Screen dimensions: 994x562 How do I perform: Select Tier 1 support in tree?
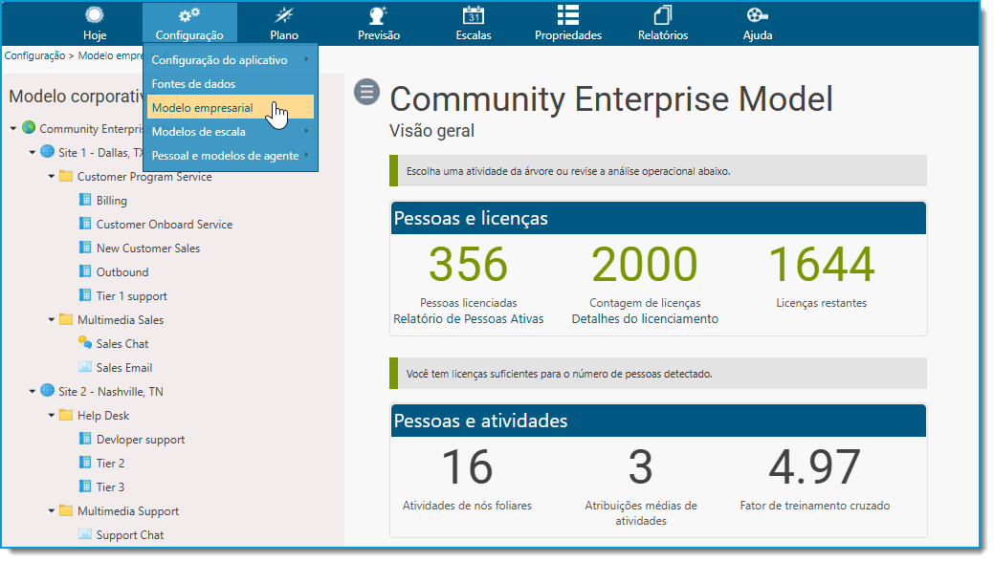[x=131, y=296]
